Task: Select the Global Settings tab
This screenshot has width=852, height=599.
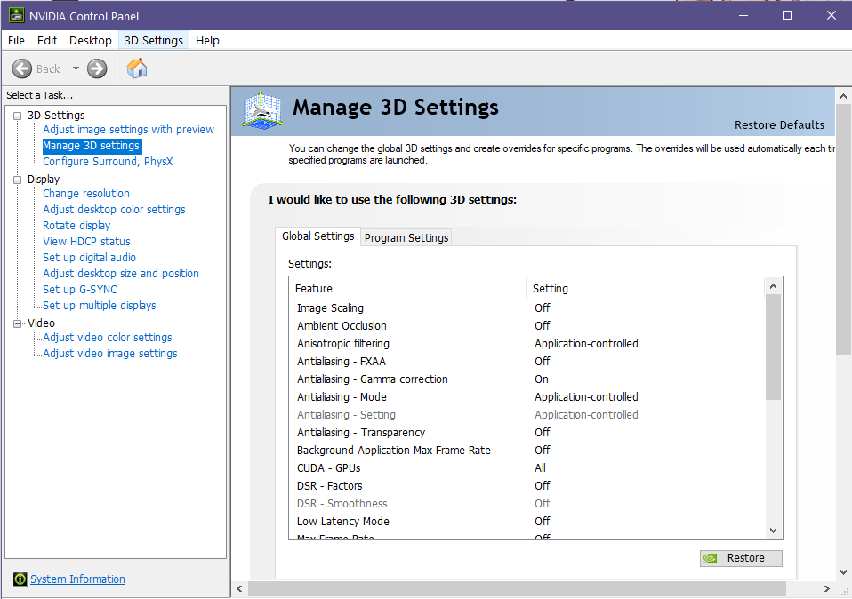Action: [317, 236]
